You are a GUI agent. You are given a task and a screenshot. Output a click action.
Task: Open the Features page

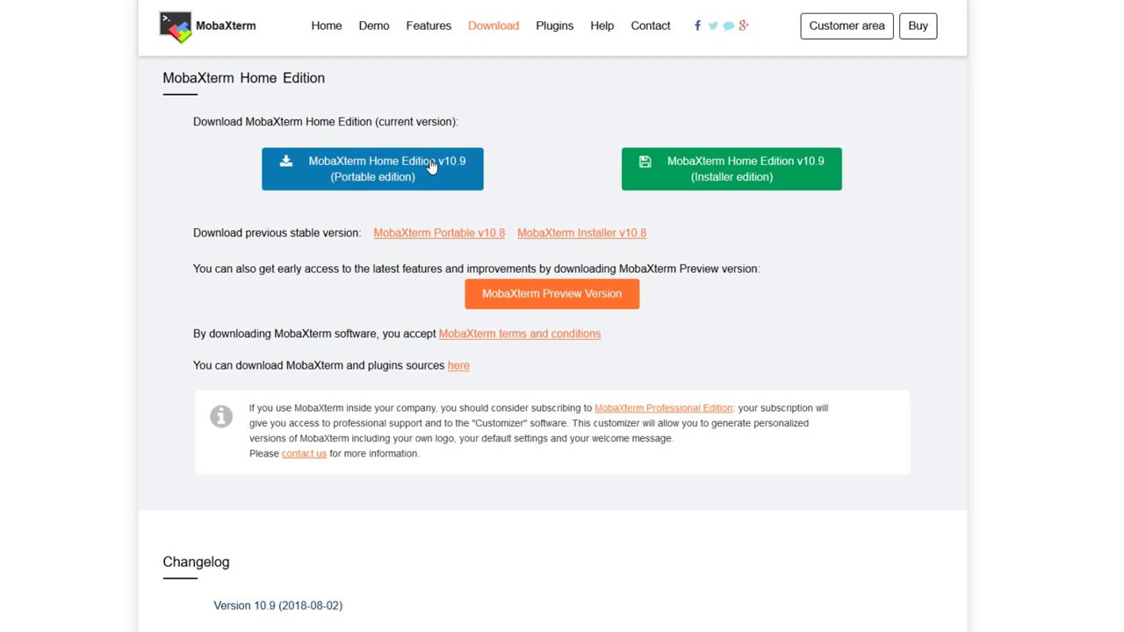[429, 25]
